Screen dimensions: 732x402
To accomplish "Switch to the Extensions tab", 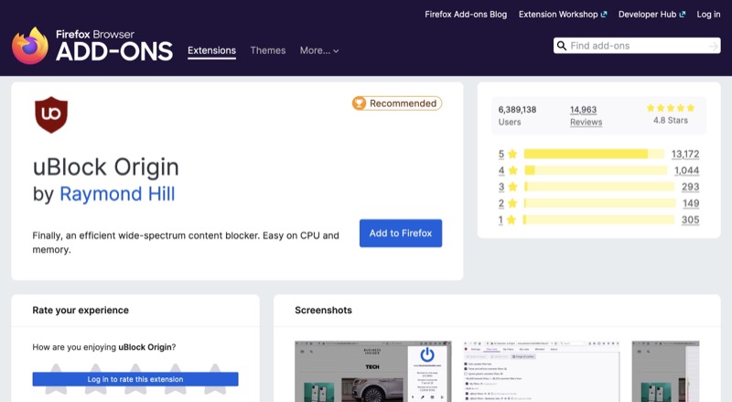I will coord(211,50).
